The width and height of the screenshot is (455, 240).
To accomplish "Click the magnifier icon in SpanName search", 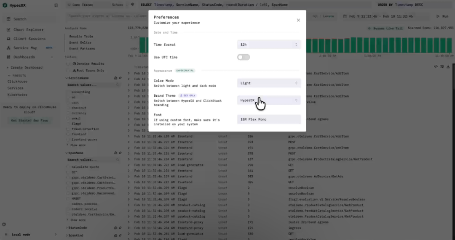I will 118,160.
